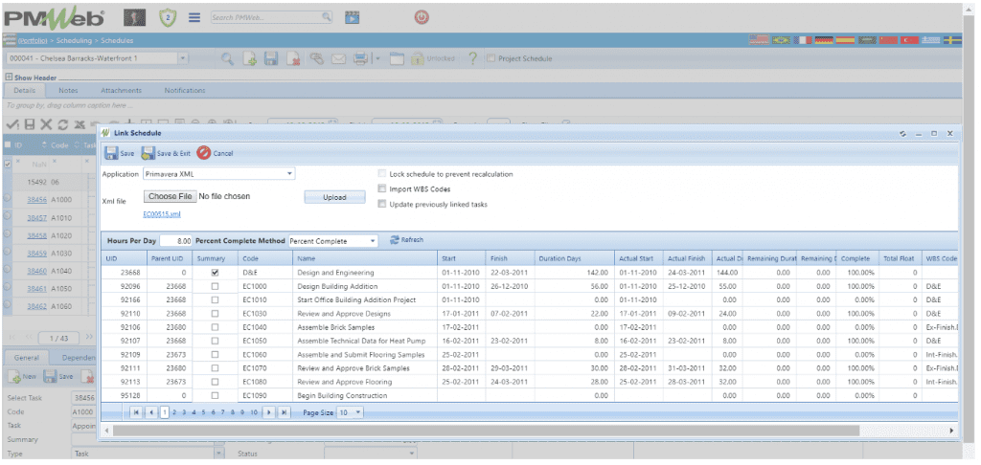Open the print options dropdown arrow
Image resolution: width=981 pixels, height=465 pixels.
point(377,58)
